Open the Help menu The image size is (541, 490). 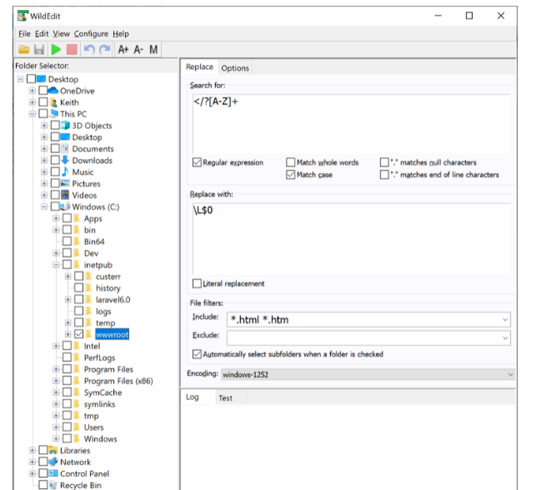[121, 34]
